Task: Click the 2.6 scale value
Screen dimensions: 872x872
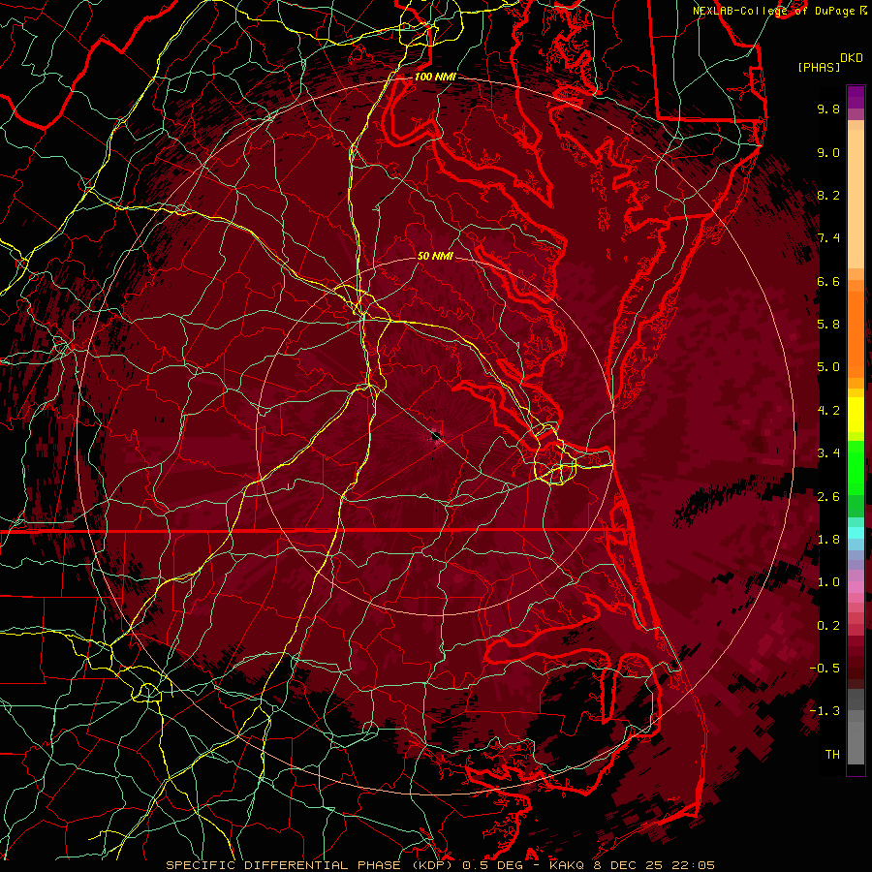Action: (x=828, y=497)
